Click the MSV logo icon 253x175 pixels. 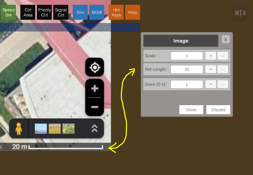[x=240, y=13]
